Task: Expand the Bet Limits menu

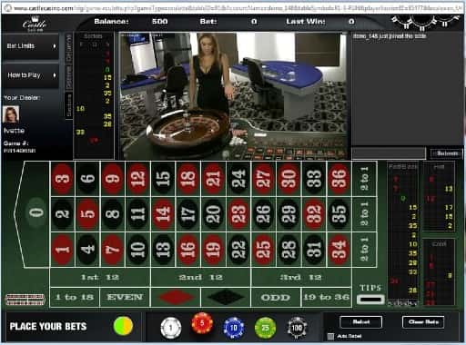Action: (30, 46)
